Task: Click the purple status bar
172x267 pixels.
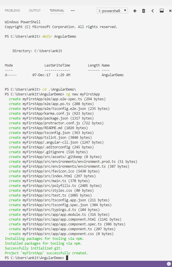Action: [x=85, y=264]
